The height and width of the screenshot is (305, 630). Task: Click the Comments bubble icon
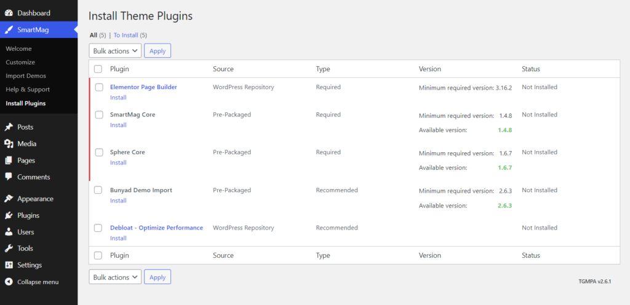point(9,177)
